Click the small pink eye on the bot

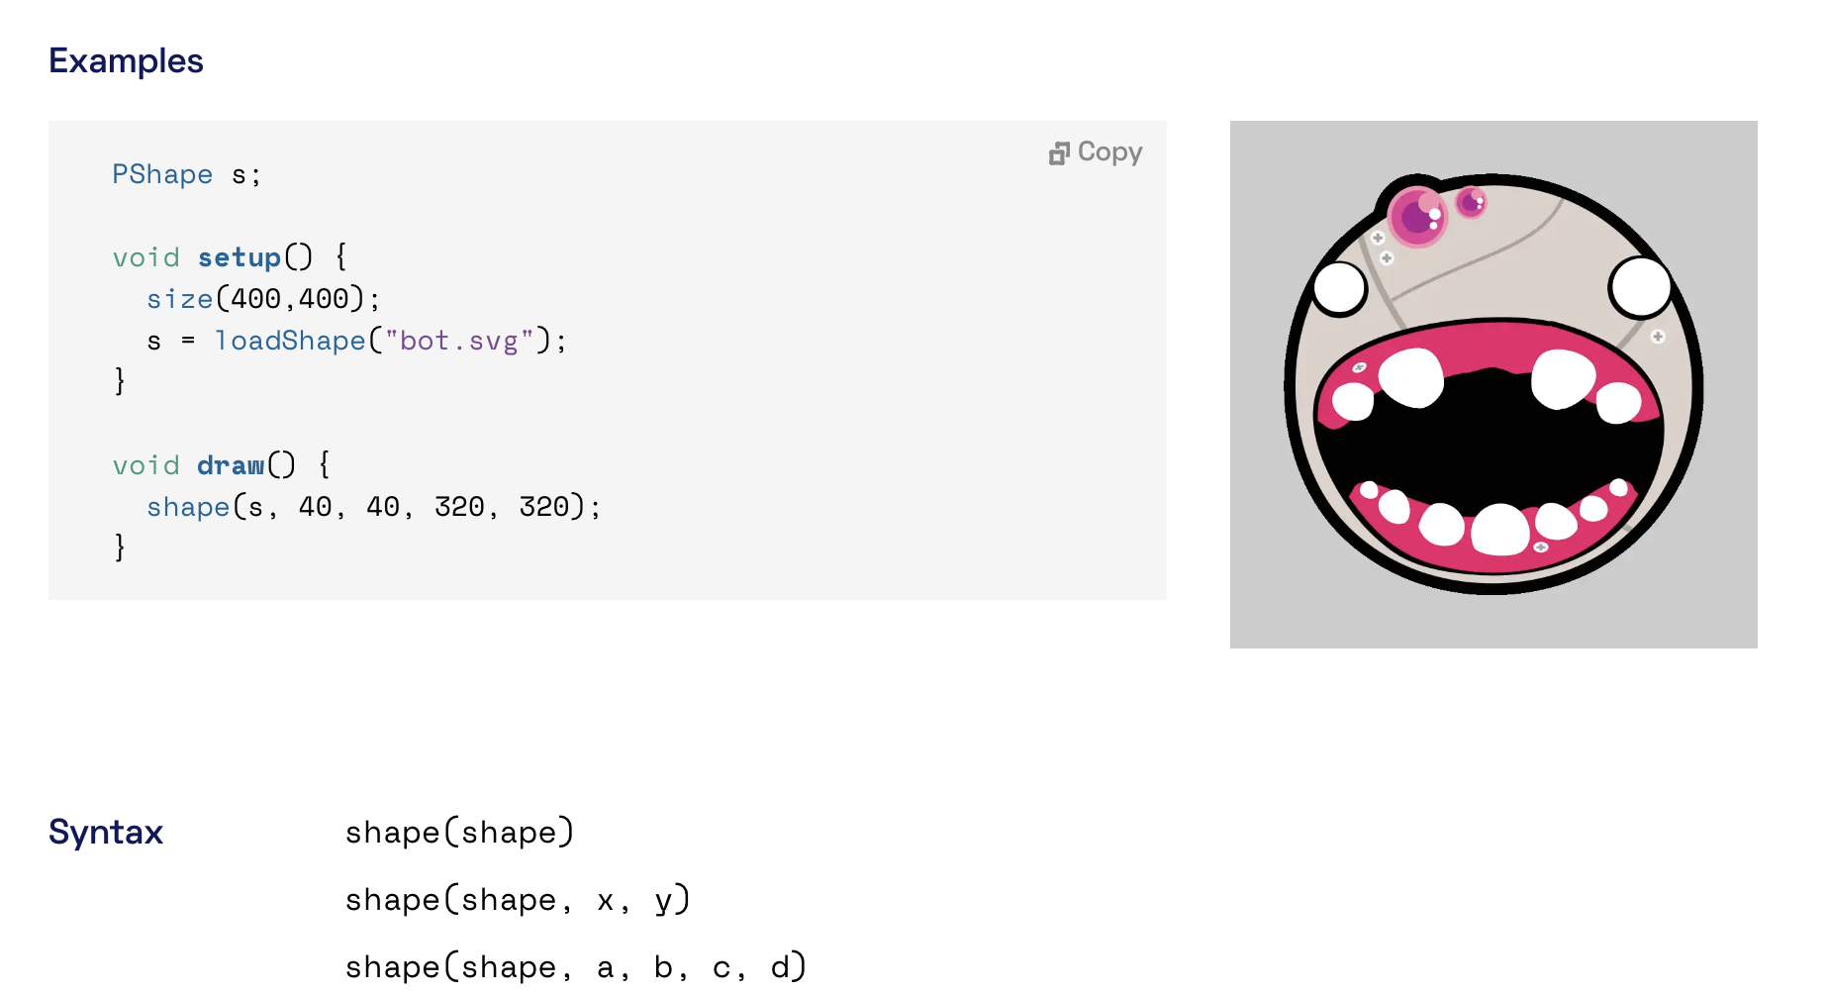[1471, 202]
